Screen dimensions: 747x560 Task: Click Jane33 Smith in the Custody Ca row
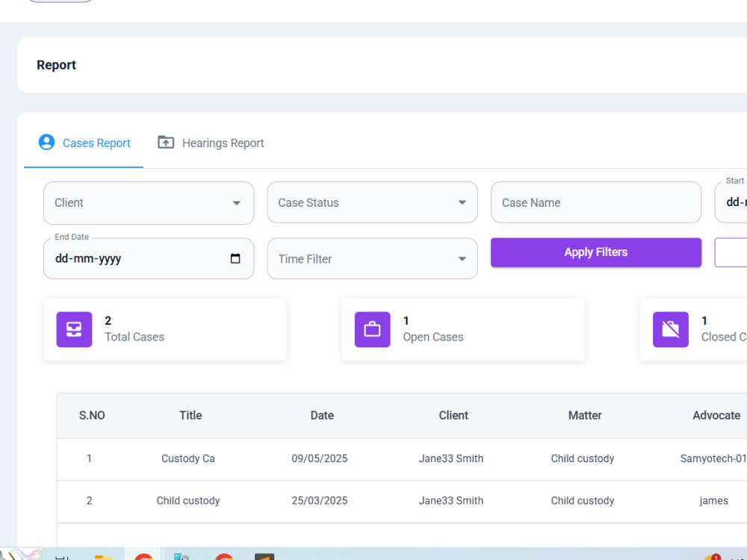pyautogui.click(x=451, y=458)
